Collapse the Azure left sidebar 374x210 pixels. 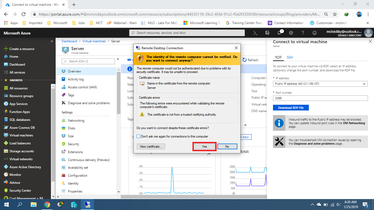click(x=52, y=41)
